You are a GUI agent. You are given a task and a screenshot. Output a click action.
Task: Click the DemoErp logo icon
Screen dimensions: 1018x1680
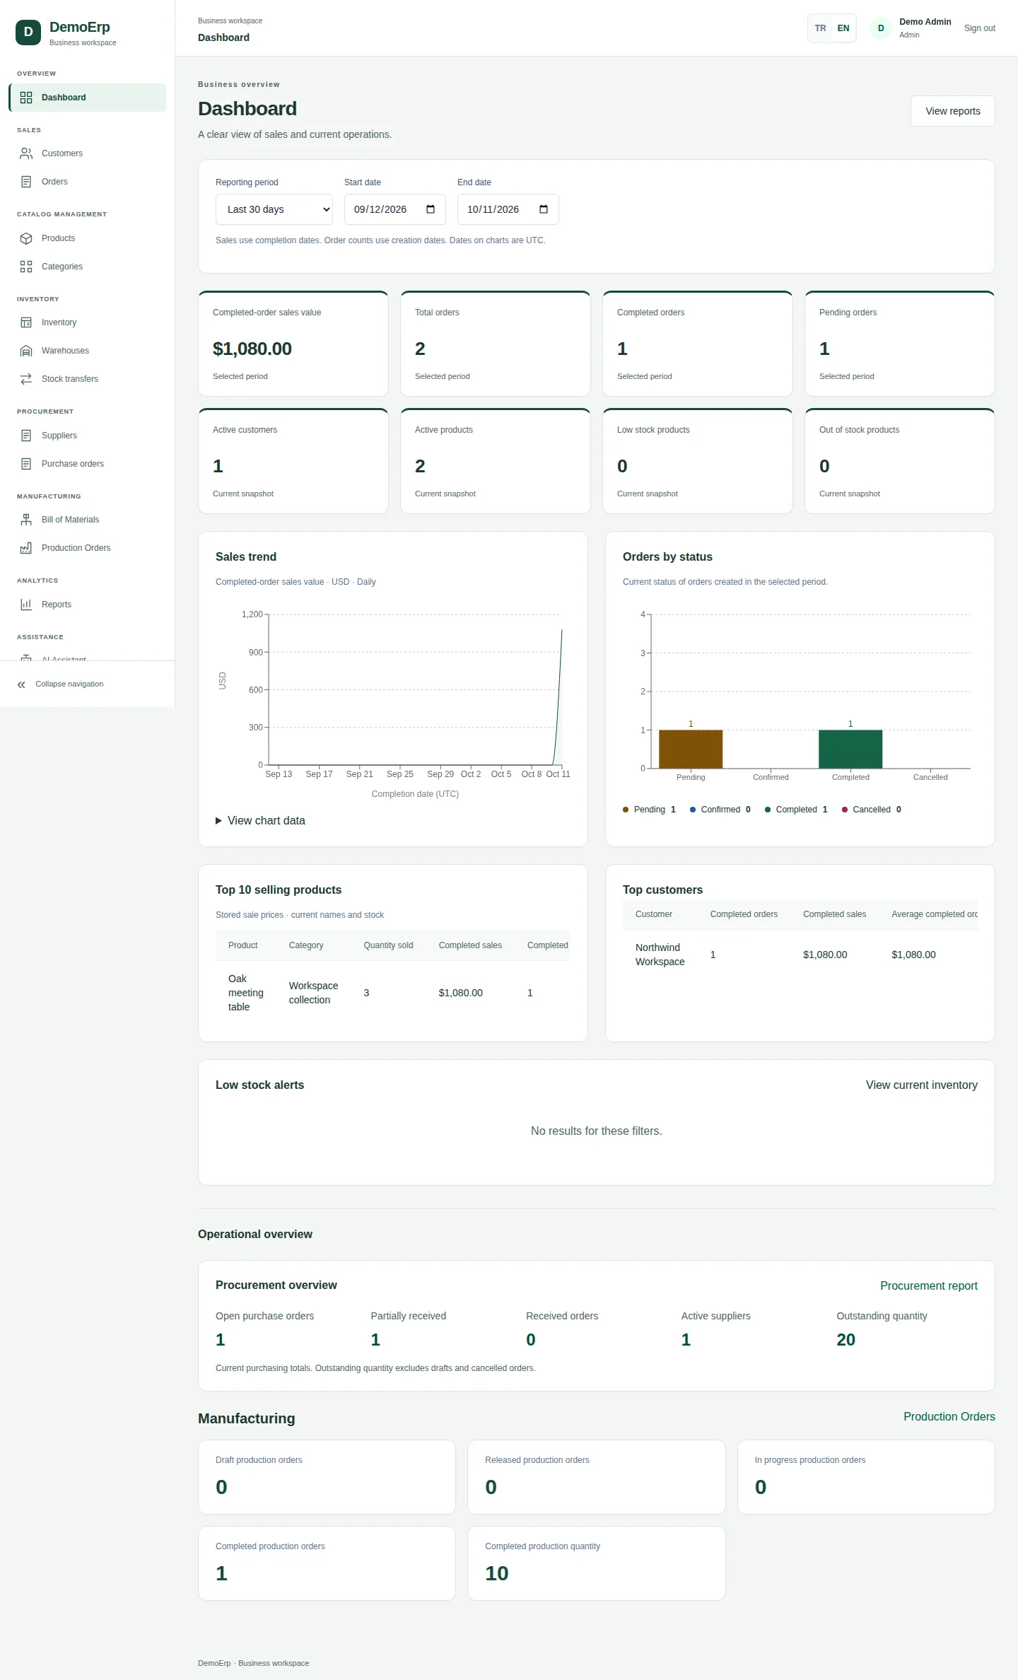tap(28, 32)
